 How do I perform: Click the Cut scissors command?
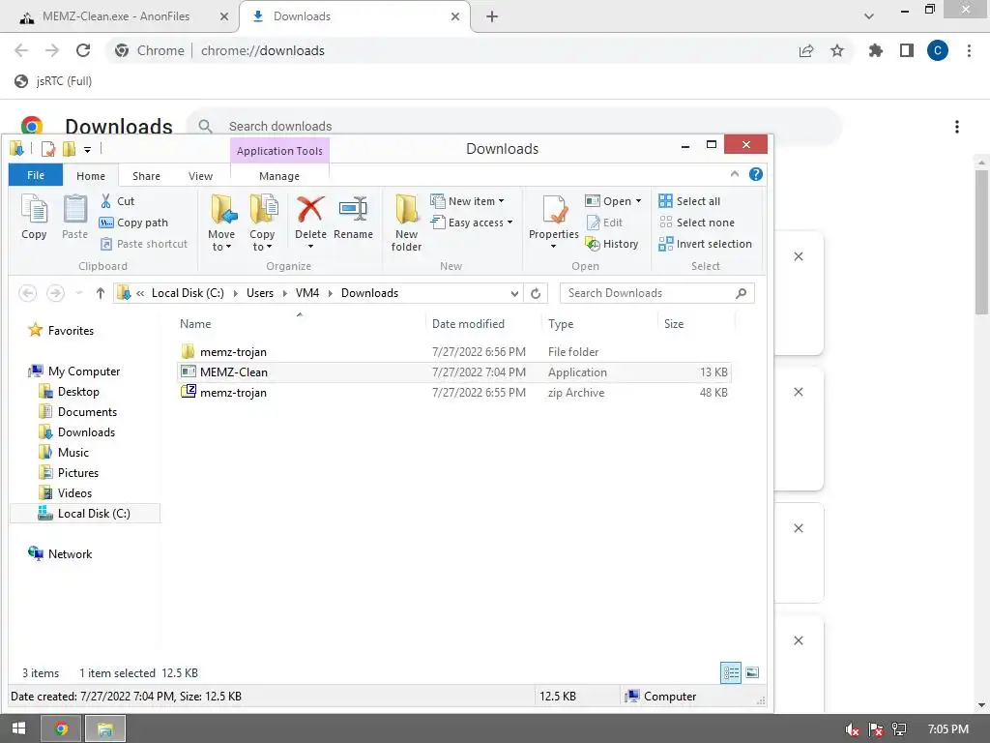coord(117,201)
